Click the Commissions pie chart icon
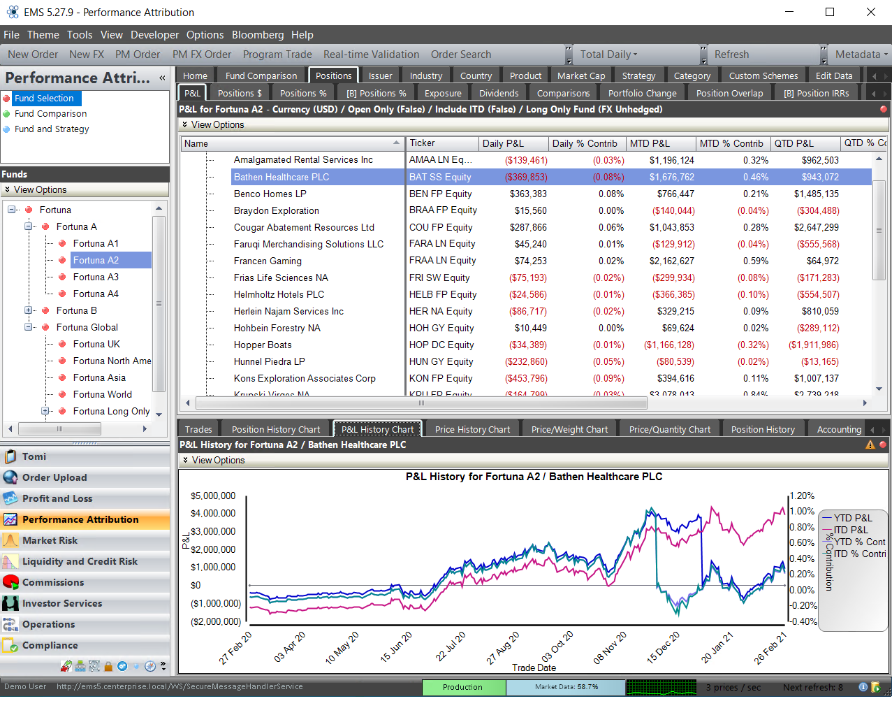Viewport: 892px width, 715px height. [10, 582]
